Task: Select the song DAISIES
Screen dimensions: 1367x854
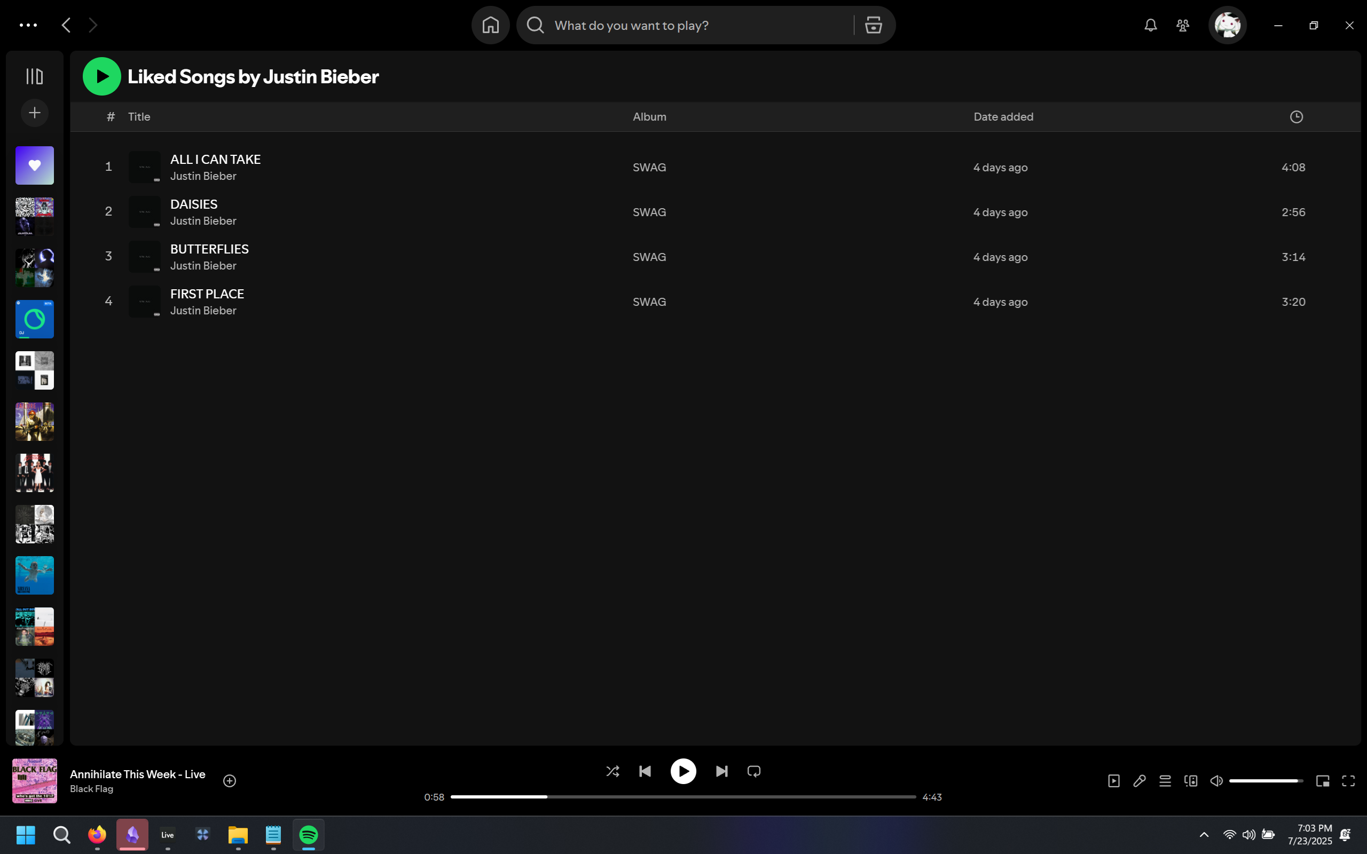Action: tap(194, 204)
